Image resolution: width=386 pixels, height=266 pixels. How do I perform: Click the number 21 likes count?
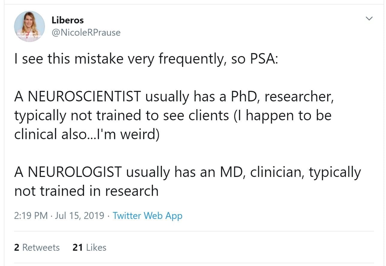(78, 247)
